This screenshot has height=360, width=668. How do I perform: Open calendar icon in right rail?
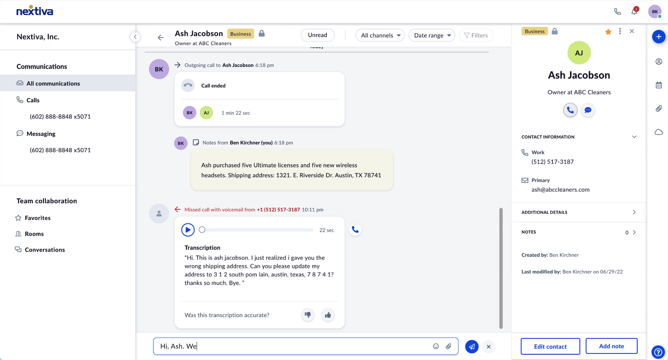(659, 85)
